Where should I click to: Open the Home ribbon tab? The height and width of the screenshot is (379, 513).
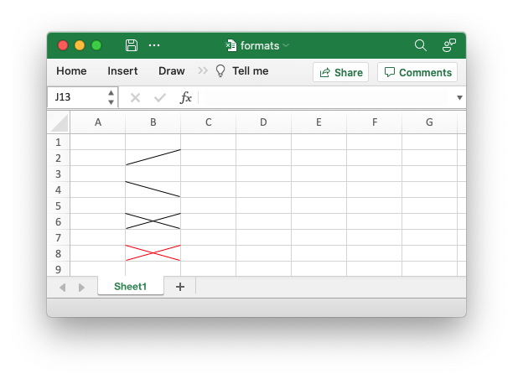71,71
